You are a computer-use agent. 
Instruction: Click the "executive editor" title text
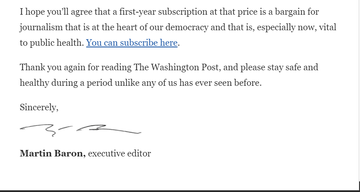tap(119, 154)
